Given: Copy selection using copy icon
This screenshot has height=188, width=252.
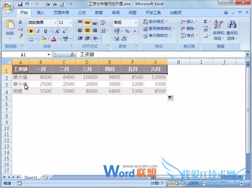Looking at the screenshot, I should (20, 29).
